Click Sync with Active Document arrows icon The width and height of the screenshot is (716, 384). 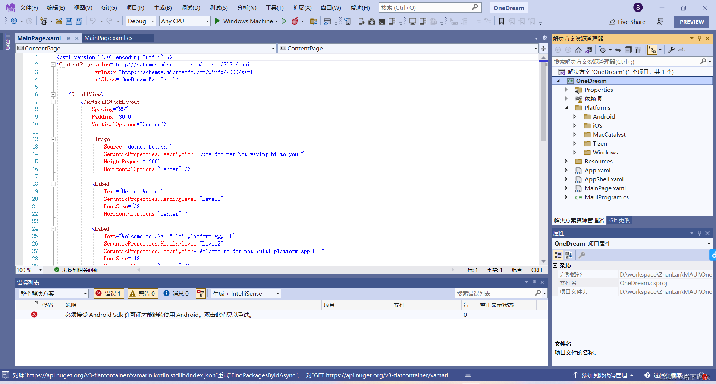point(618,50)
